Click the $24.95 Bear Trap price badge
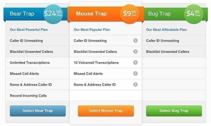 coord(53,14)
